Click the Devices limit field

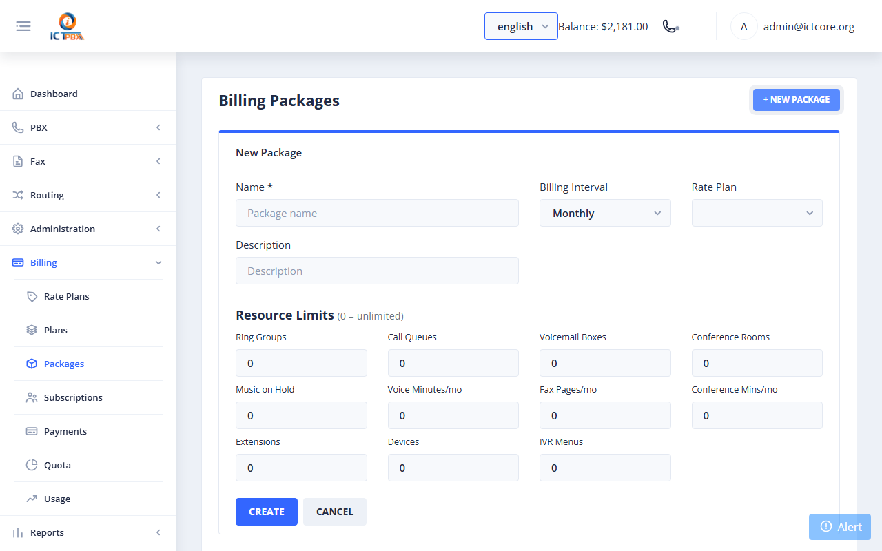[x=453, y=468]
